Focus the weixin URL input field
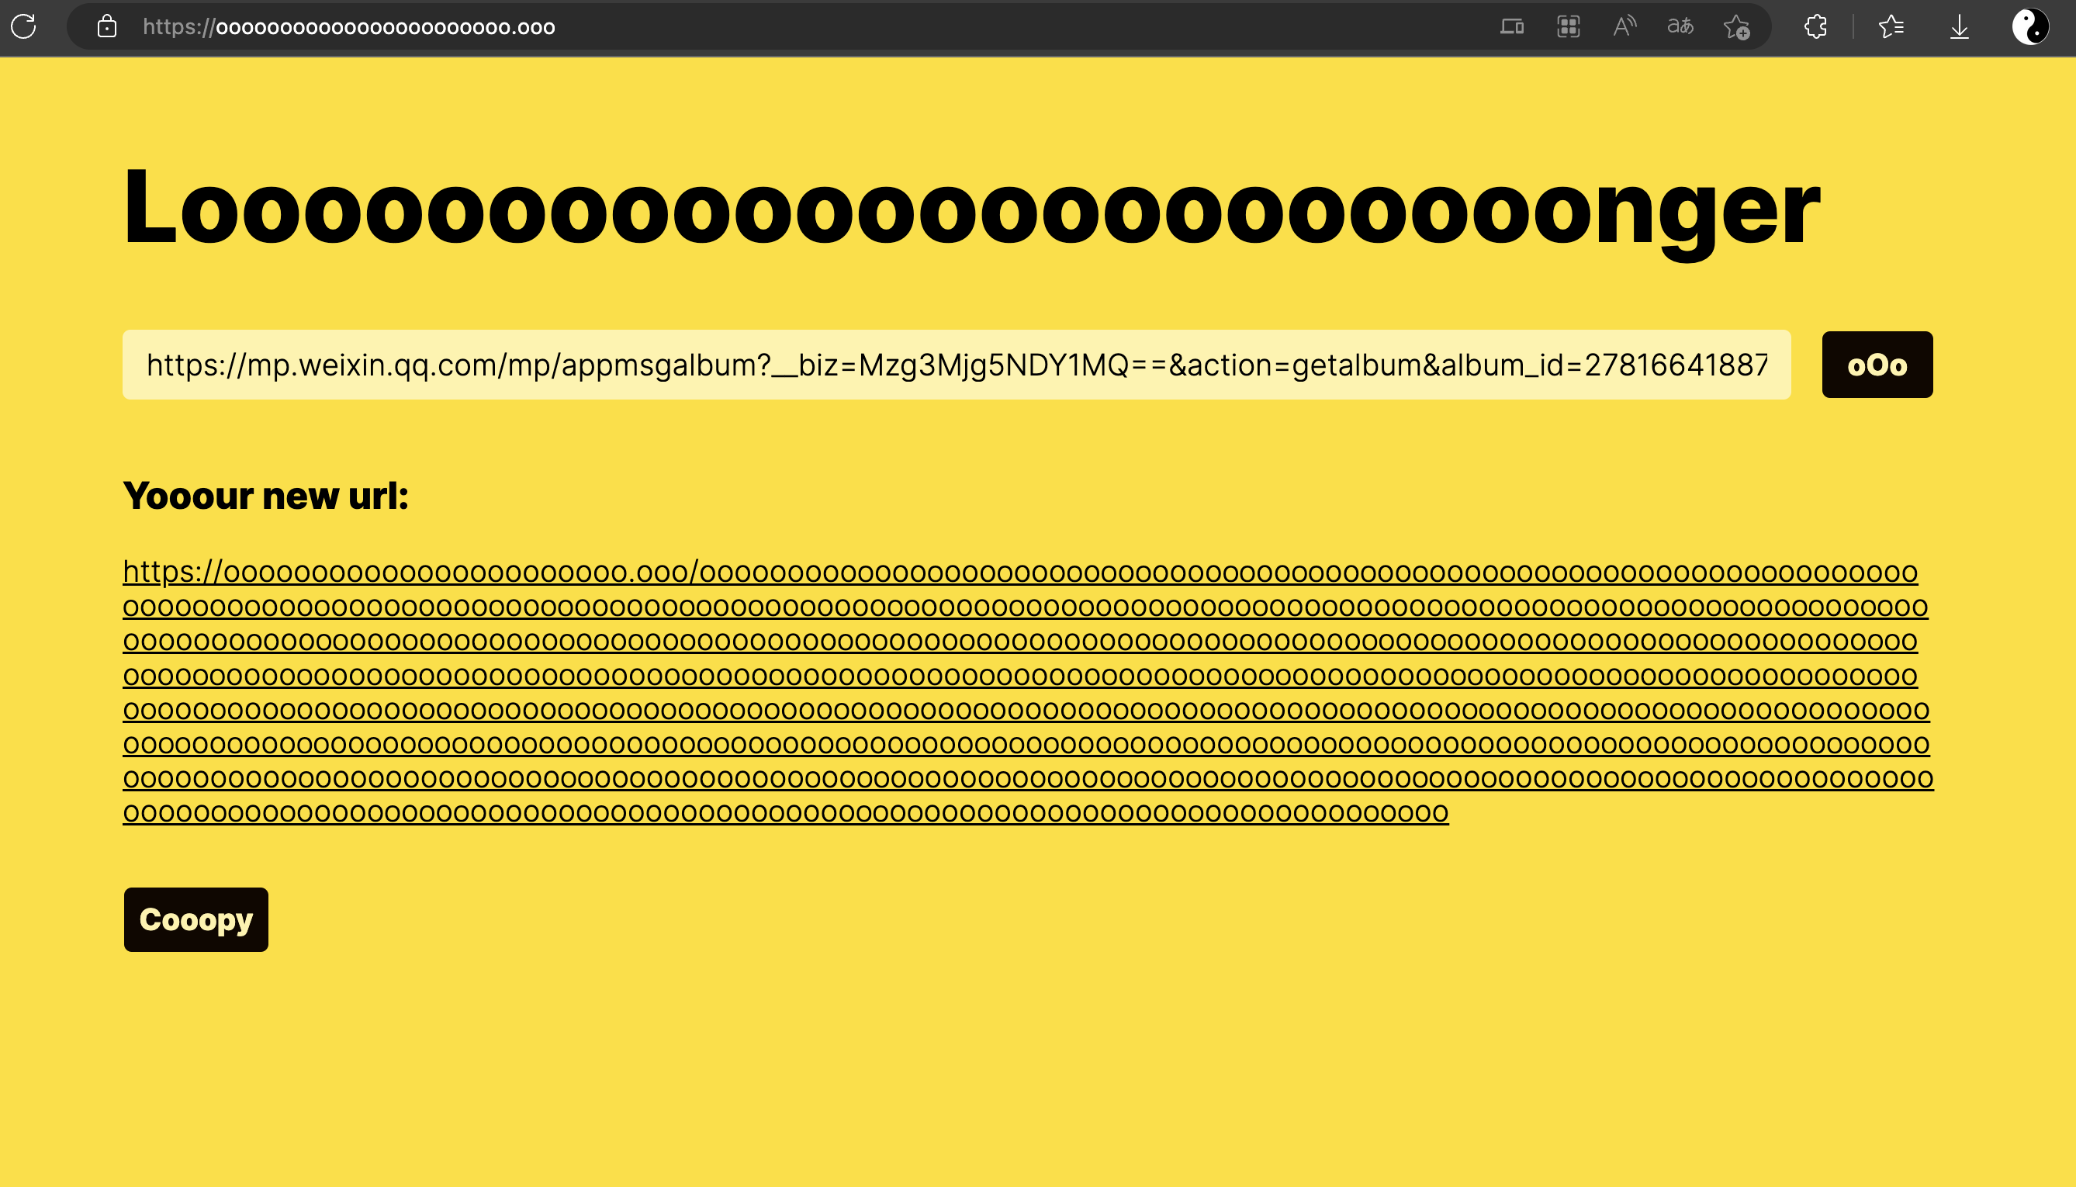Viewport: 2076px width, 1187px height. point(955,365)
